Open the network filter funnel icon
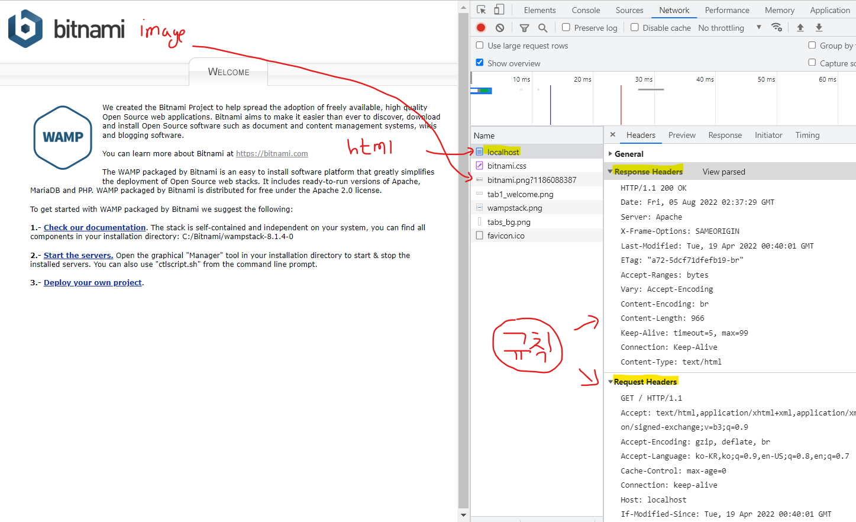This screenshot has height=522, width=856. point(524,28)
